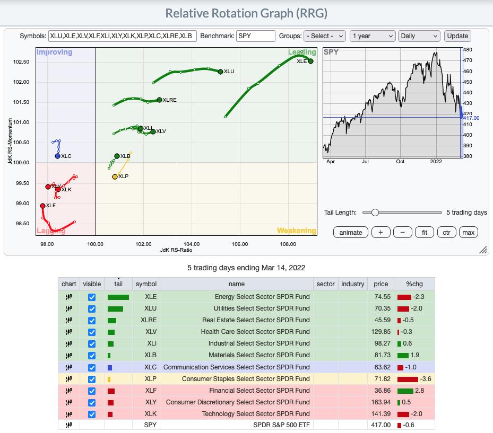Sort table by sector column header

(x=325, y=284)
